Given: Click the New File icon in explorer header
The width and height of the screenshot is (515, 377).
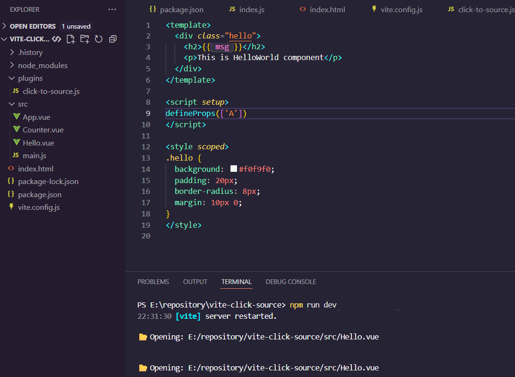Looking at the screenshot, I should pos(71,39).
